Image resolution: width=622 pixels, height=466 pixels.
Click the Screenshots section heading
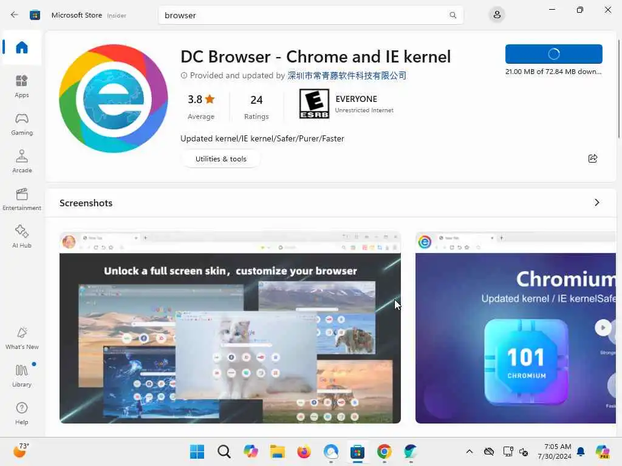click(86, 203)
